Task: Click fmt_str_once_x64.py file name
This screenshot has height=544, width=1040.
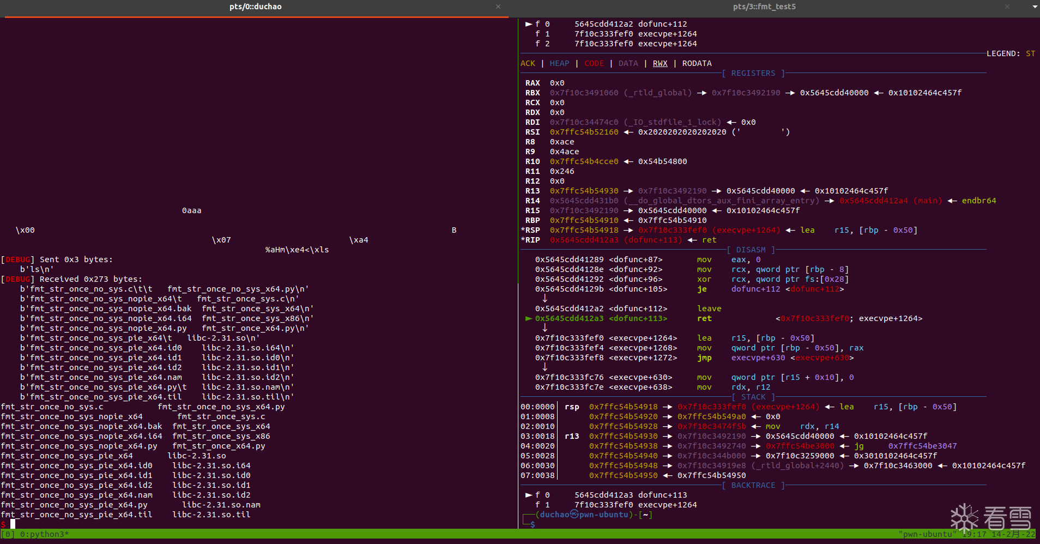Action: [219, 446]
